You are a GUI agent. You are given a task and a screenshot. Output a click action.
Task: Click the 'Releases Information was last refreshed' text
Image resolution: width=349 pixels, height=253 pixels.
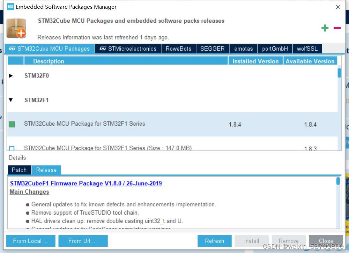[x=103, y=37]
